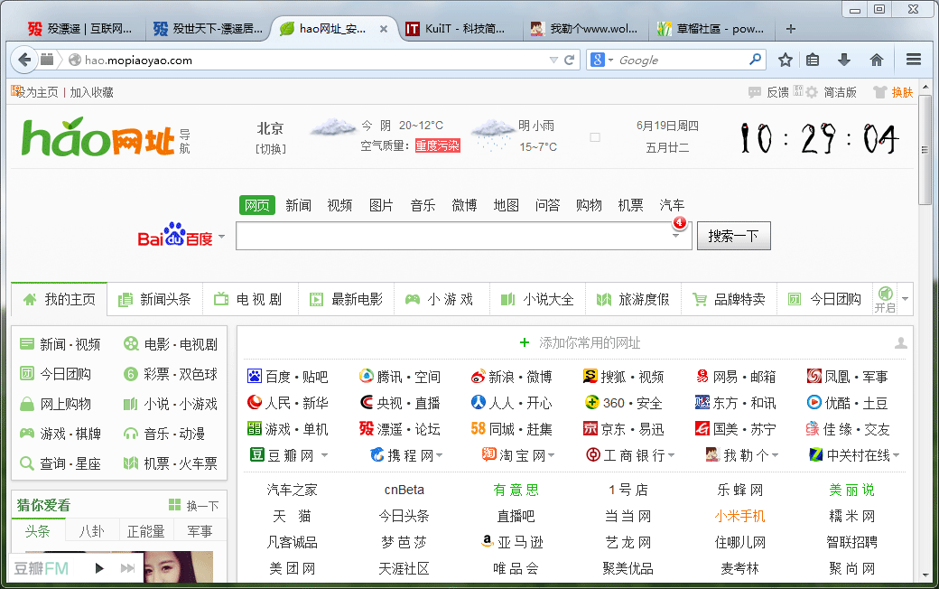939x589 pixels.
Task: Go back using the browser back arrow
Action: 23,61
